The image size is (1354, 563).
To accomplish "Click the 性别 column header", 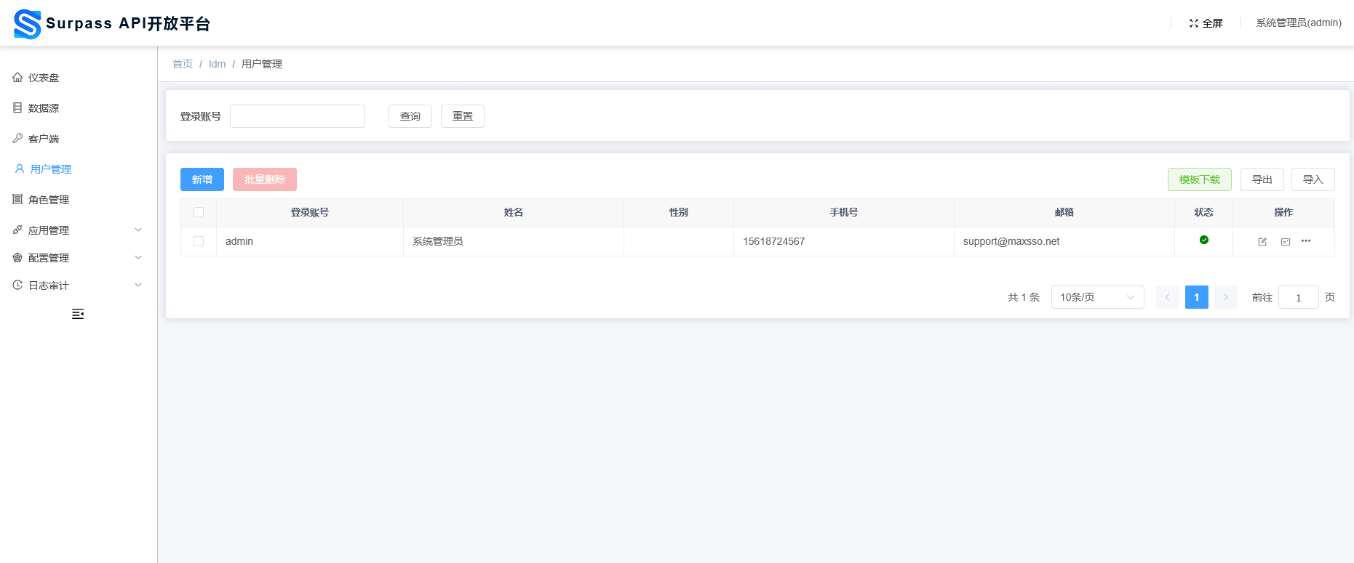I will coord(679,212).
